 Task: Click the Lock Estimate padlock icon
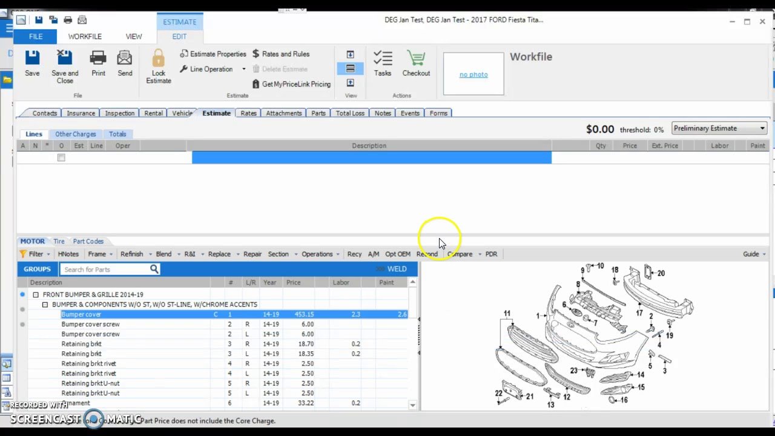click(158, 58)
